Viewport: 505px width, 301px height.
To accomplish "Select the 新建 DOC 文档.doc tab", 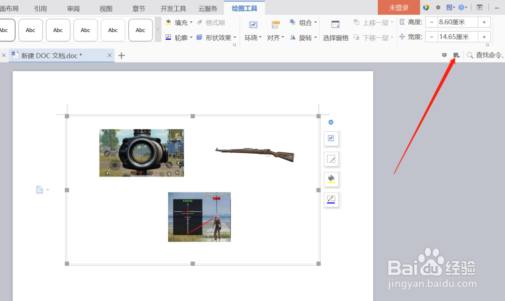I will coord(62,55).
